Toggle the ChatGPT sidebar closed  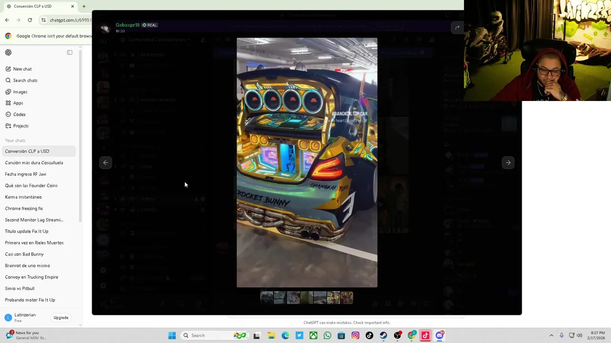[70, 52]
